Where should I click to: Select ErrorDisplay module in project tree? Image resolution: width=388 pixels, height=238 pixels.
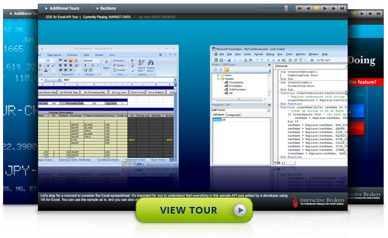(x=234, y=86)
